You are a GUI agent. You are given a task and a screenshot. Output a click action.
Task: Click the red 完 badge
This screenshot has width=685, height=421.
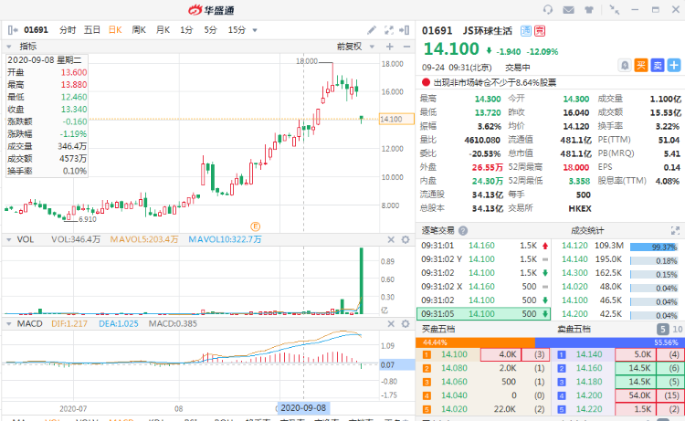540,30
